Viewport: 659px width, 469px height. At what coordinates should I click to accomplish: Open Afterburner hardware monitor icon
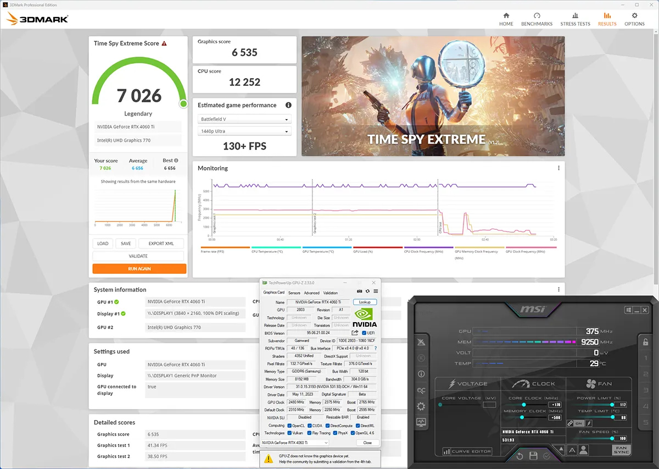coord(421,422)
